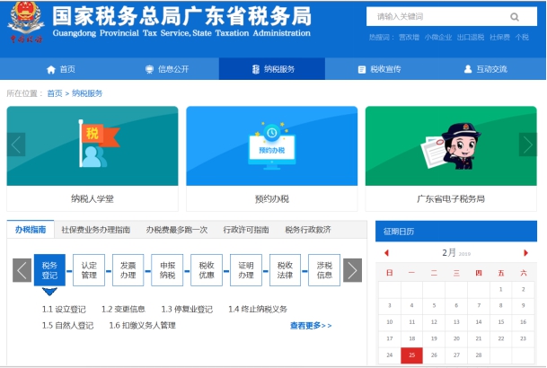
Task: Go to 首页 home in navigation bar
Action: point(61,69)
